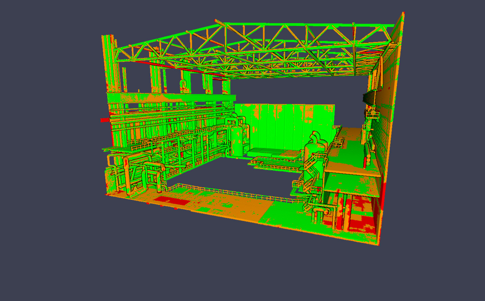485x301 pixels.
Task: Select the roof truss structure in the 3D view
Action: [254, 50]
